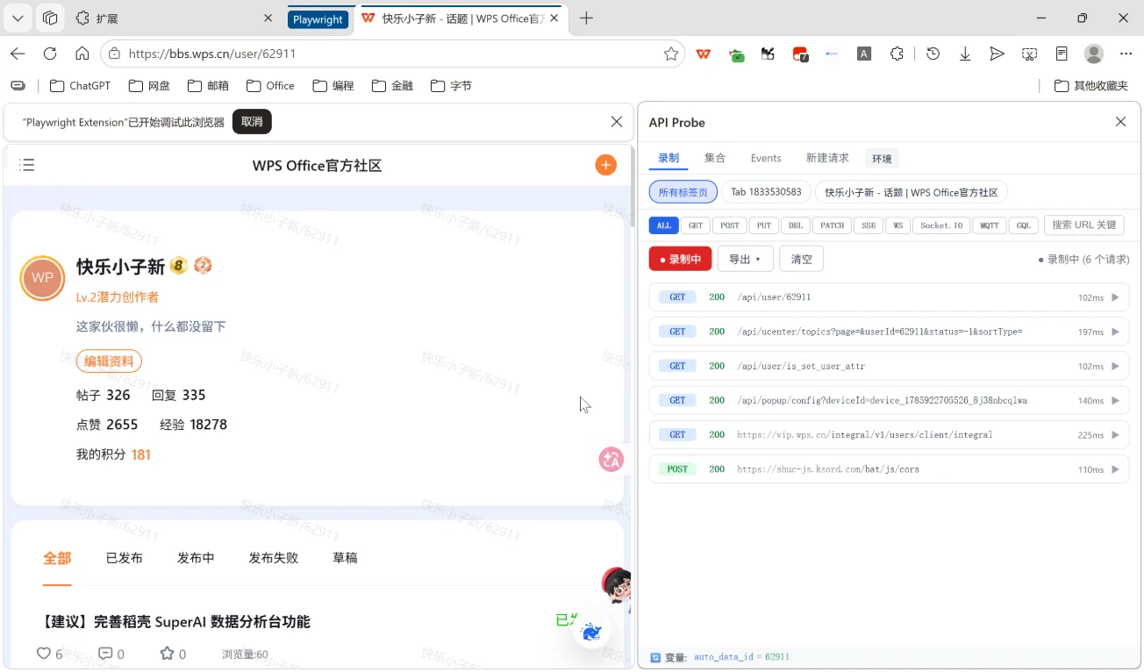The image size is (1144, 672).
Task: Toggle the PATCH method filter
Action: coord(833,225)
